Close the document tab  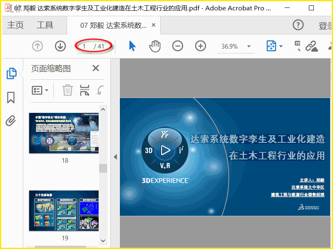pos(154,25)
